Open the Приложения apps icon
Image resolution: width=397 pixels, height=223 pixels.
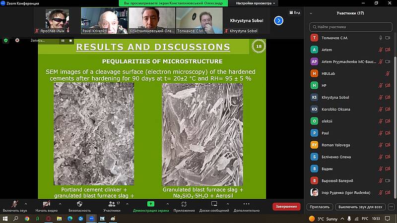tap(184, 204)
